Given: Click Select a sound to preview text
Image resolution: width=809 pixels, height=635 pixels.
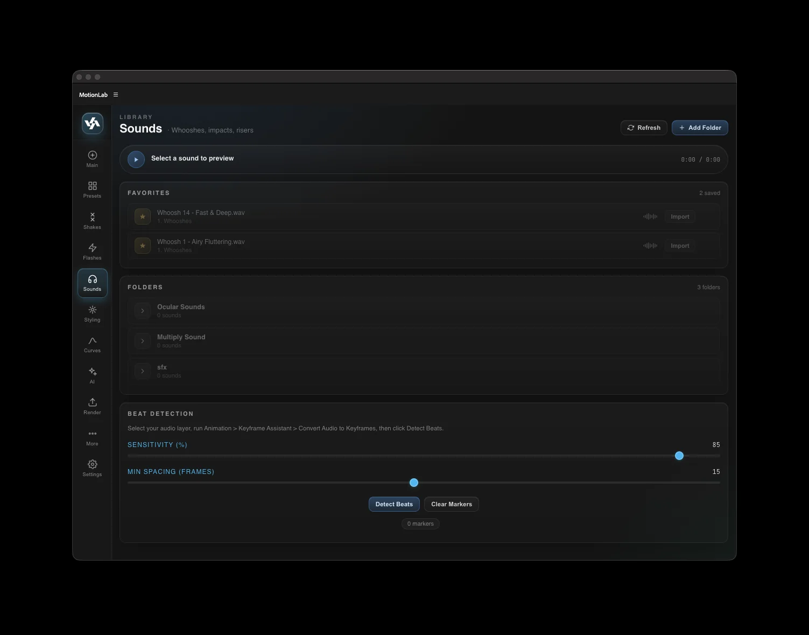Looking at the screenshot, I should point(192,158).
